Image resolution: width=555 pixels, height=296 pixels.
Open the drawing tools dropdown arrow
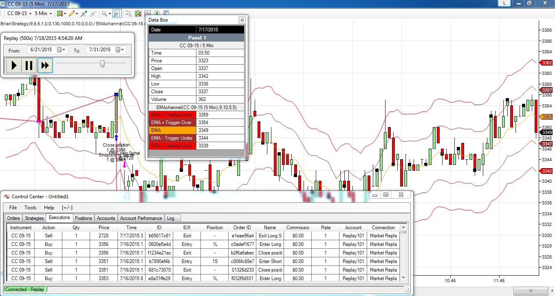(77, 13)
